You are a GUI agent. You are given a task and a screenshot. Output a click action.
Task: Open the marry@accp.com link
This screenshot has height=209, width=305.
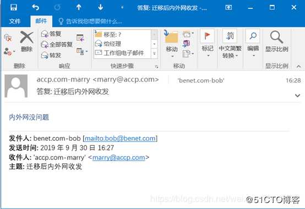[x=119, y=158]
